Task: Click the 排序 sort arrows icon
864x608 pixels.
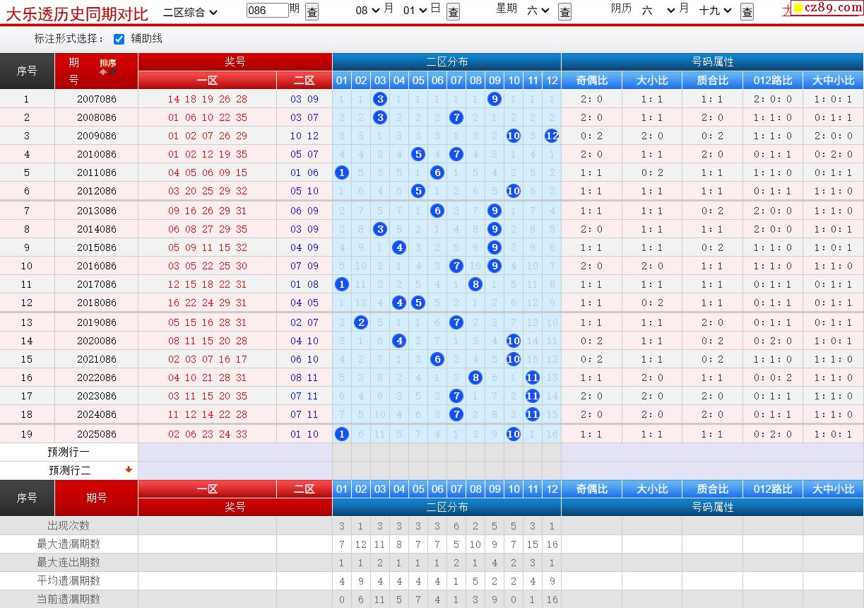Action: pos(107,71)
